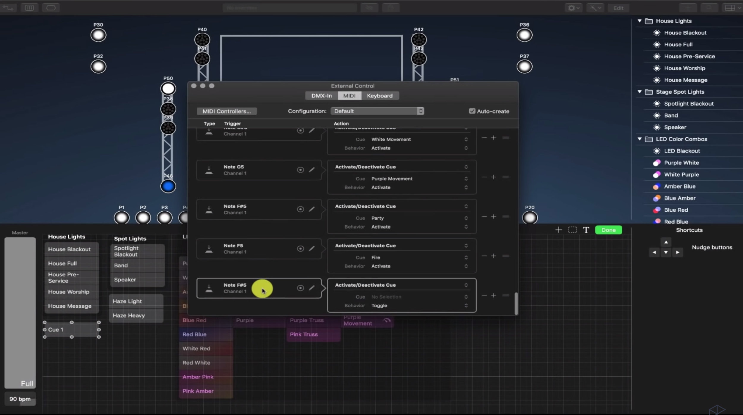743x415 pixels.
Task: Switch to the Keyboard tab
Action: click(x=380, y=95)
